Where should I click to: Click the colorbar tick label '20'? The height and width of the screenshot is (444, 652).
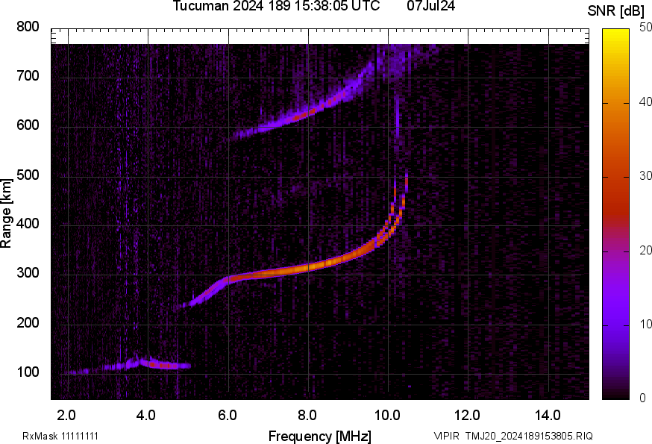point(645,250)
